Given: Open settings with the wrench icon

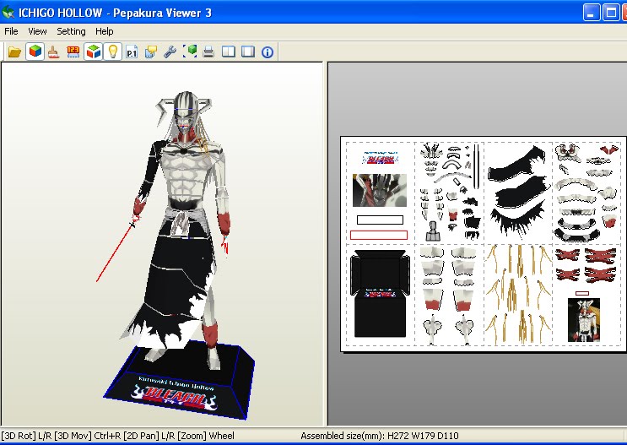Looking at the screenshot, I should click(x=170, y=52).
